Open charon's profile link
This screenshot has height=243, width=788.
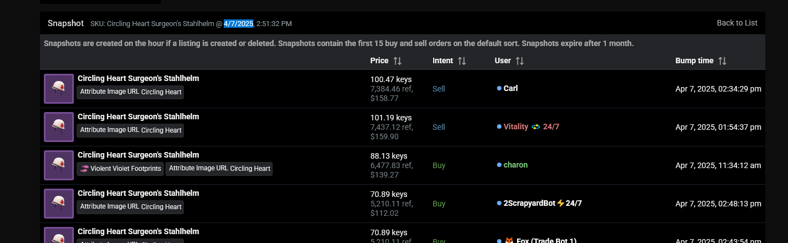[515, 165]
